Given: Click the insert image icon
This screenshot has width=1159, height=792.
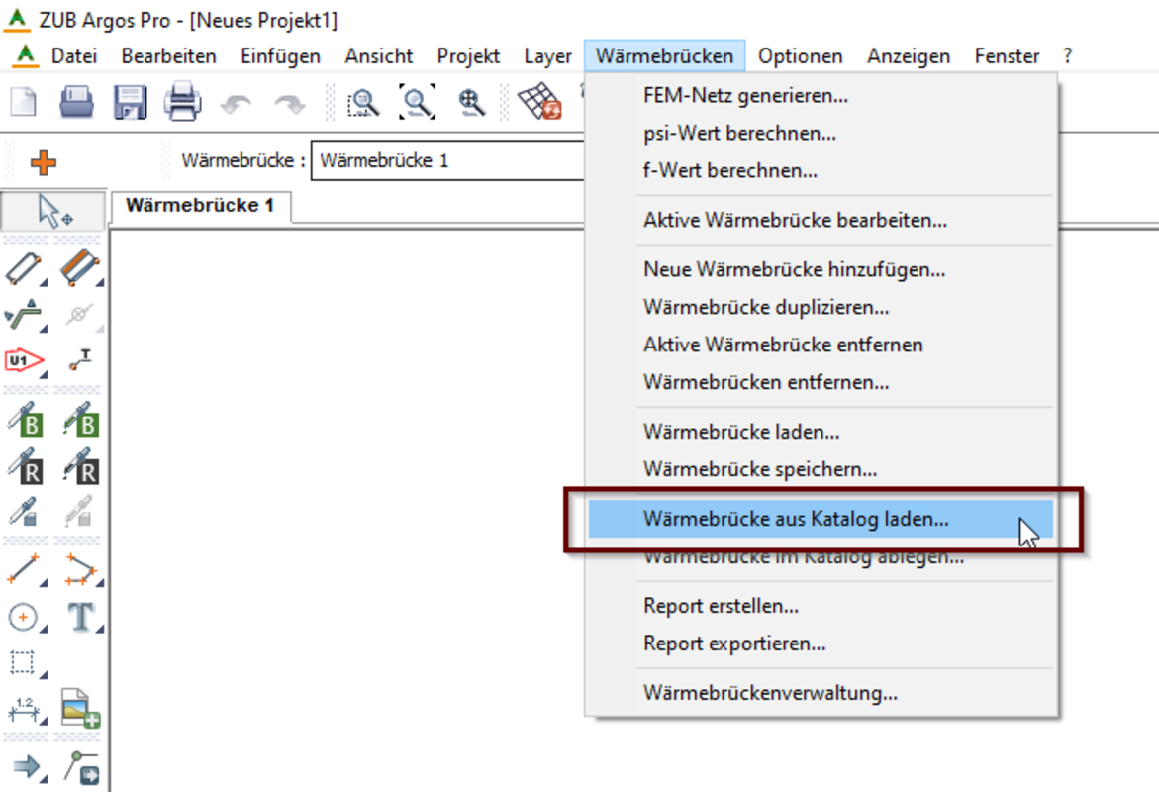Looking at the screenshot, I should pos(79,709).
